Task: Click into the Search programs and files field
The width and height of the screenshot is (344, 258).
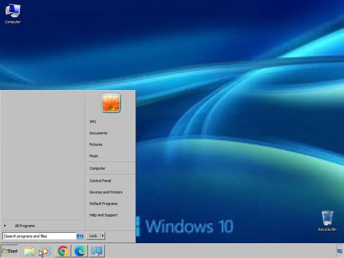Action: [x=40, y=236]
